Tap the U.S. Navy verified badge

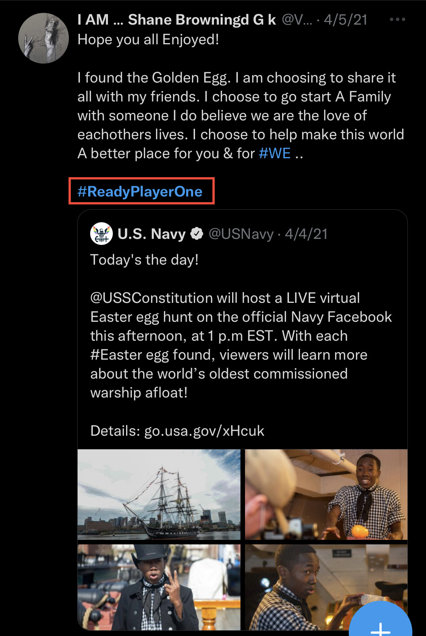click(197, 234)
